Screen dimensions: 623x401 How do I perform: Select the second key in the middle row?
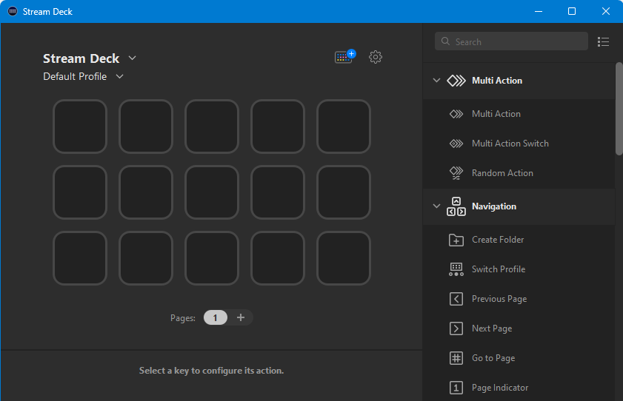point(146,192)
